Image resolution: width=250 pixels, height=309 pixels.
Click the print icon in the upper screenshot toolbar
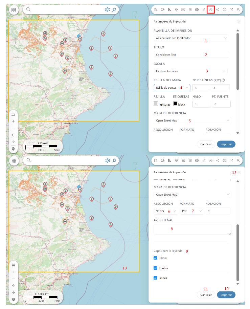(x=210, y=10)
